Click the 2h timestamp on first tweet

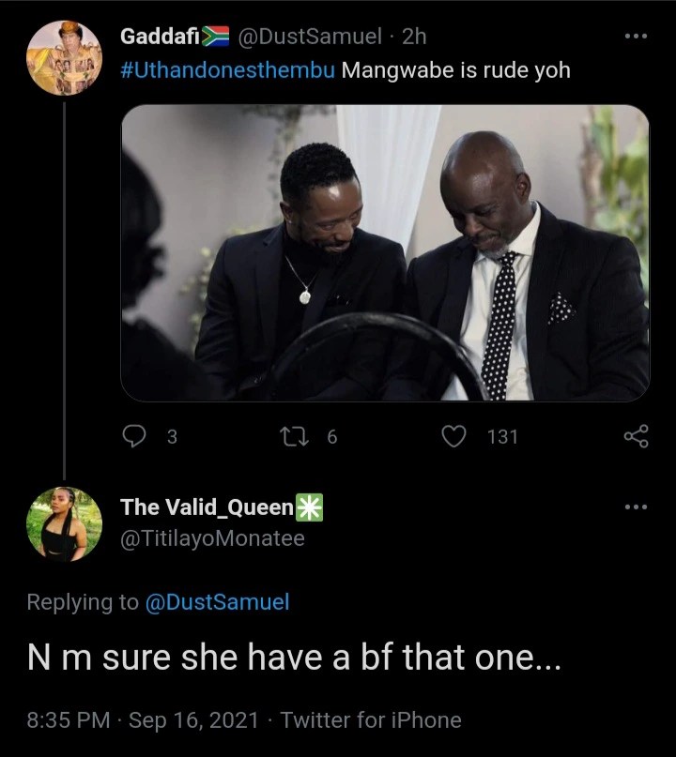pyautogui.click(x=414, y=37)
